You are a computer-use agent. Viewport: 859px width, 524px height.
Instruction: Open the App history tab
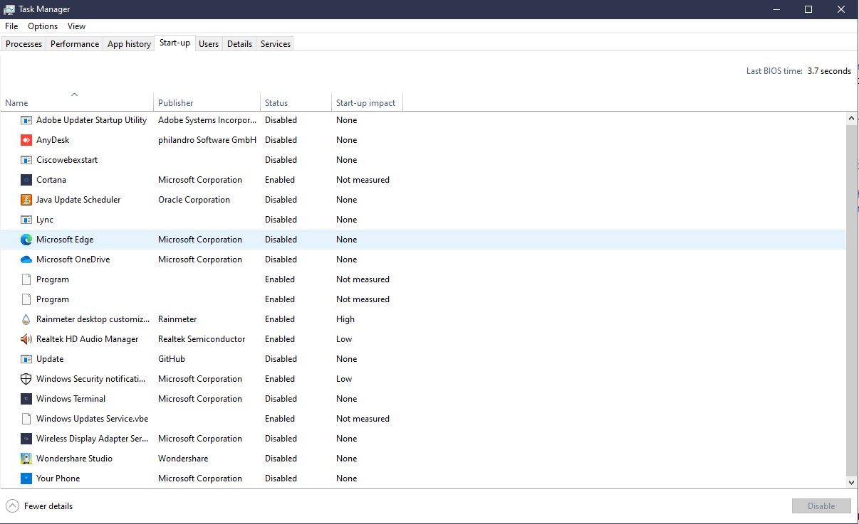pyautogui.click(x=129, y=44)
